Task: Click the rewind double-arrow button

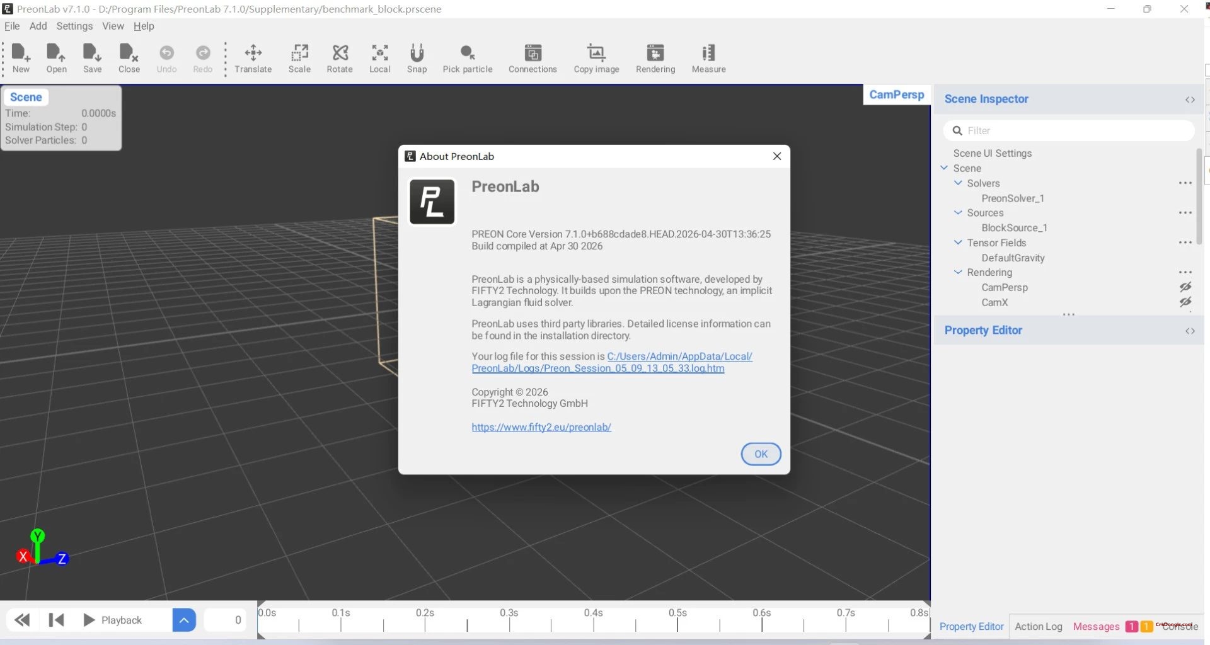Action: (22, 620)
